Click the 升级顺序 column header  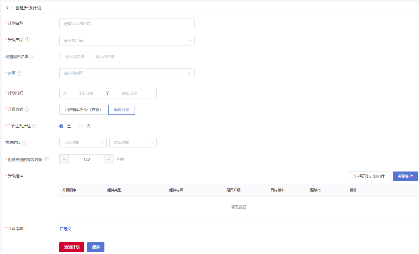[69, 190]
